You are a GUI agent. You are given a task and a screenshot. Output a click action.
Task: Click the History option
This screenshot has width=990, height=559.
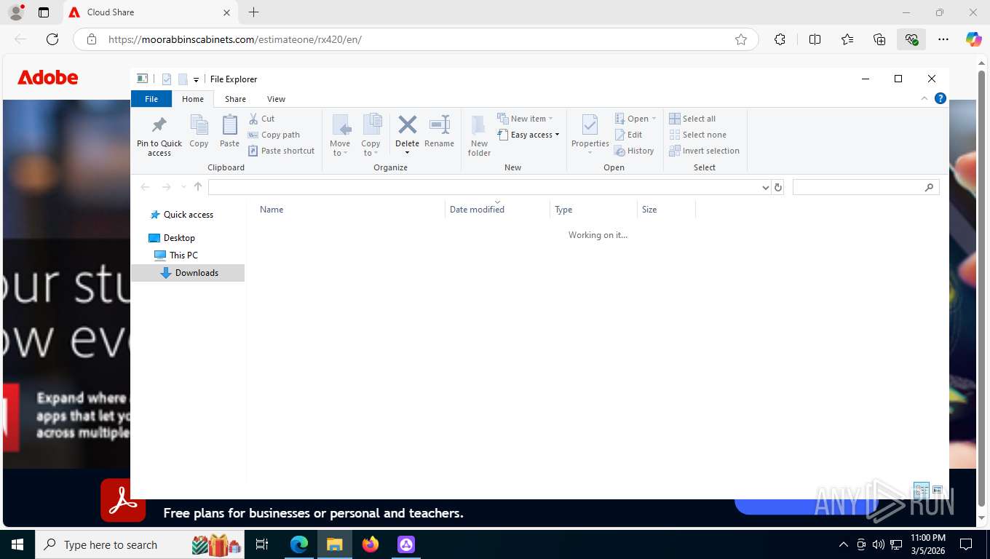click(634, 151)
